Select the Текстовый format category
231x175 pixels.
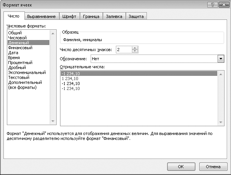click(x=19, y=77)
